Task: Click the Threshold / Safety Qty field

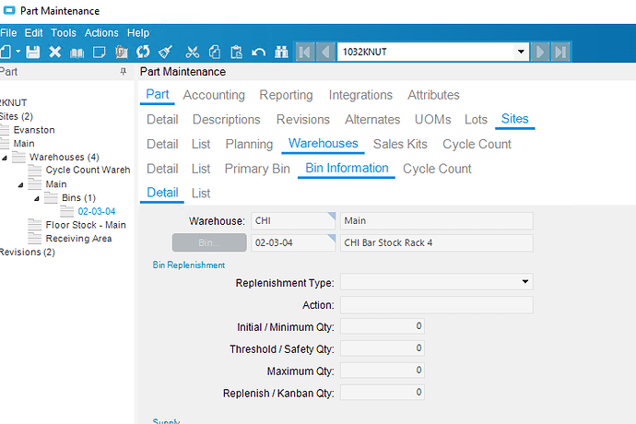Action: pos(383,348)
